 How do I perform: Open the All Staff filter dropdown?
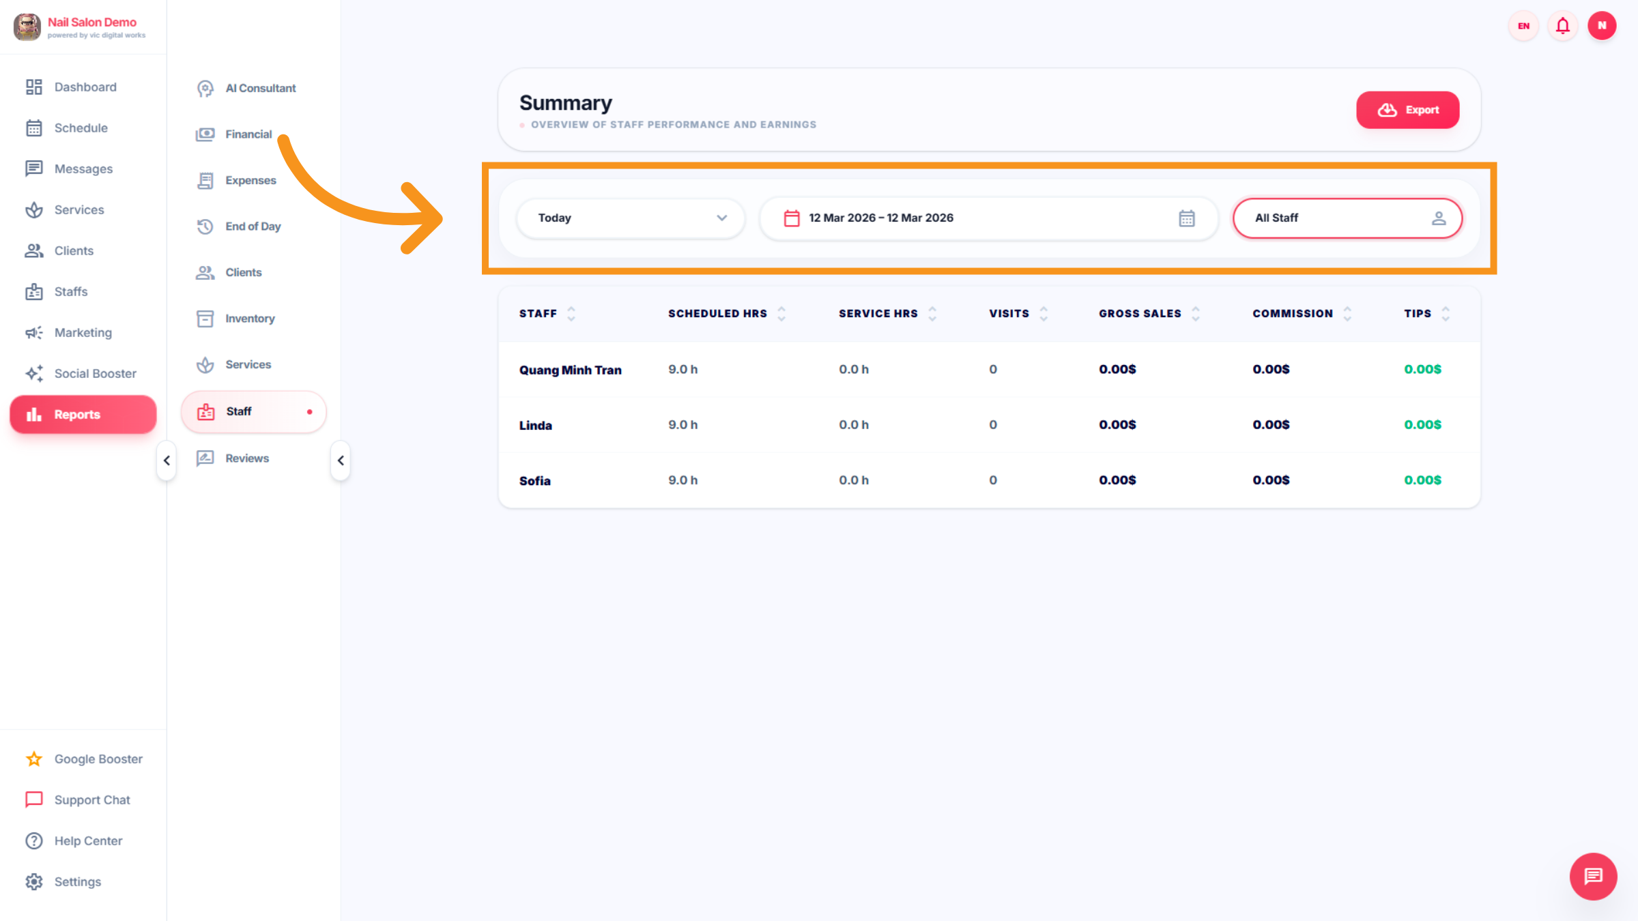[1347, 218]
